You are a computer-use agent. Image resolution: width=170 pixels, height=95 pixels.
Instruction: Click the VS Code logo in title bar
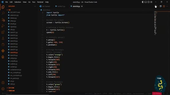click(2, 2)
